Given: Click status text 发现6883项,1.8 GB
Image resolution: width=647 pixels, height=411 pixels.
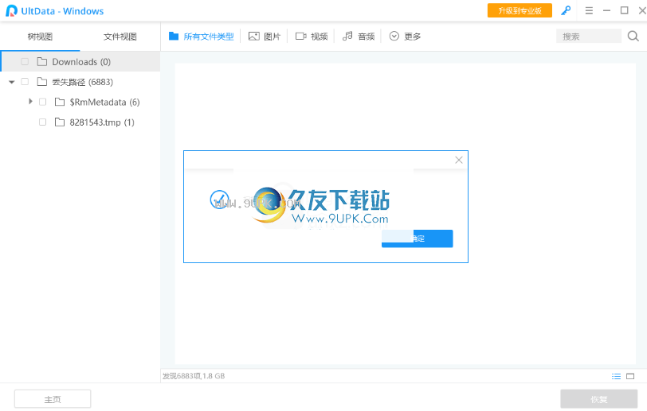Looking at the screenshot, I should pyautogui.click(x=194, y=376).
